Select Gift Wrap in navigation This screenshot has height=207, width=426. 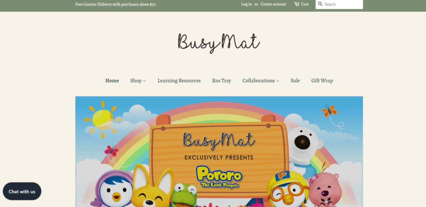322,81
